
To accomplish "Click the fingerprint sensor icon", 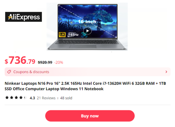I will [x=84, y=35].
